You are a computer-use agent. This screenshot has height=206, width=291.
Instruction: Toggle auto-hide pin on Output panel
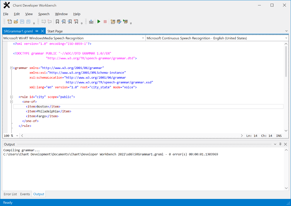(280, 144)
